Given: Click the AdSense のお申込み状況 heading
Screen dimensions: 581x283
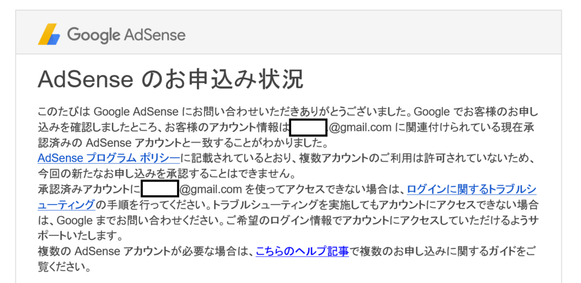Looking at the screenshot, I should 170,79.
